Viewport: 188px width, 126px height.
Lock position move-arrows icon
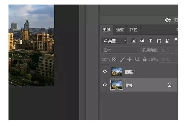pyautogui.click(x=129, y=59)
